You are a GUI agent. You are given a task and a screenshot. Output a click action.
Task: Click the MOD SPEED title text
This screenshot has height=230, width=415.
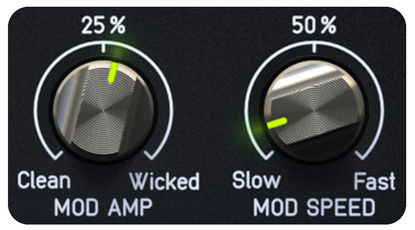click(314, 207)
